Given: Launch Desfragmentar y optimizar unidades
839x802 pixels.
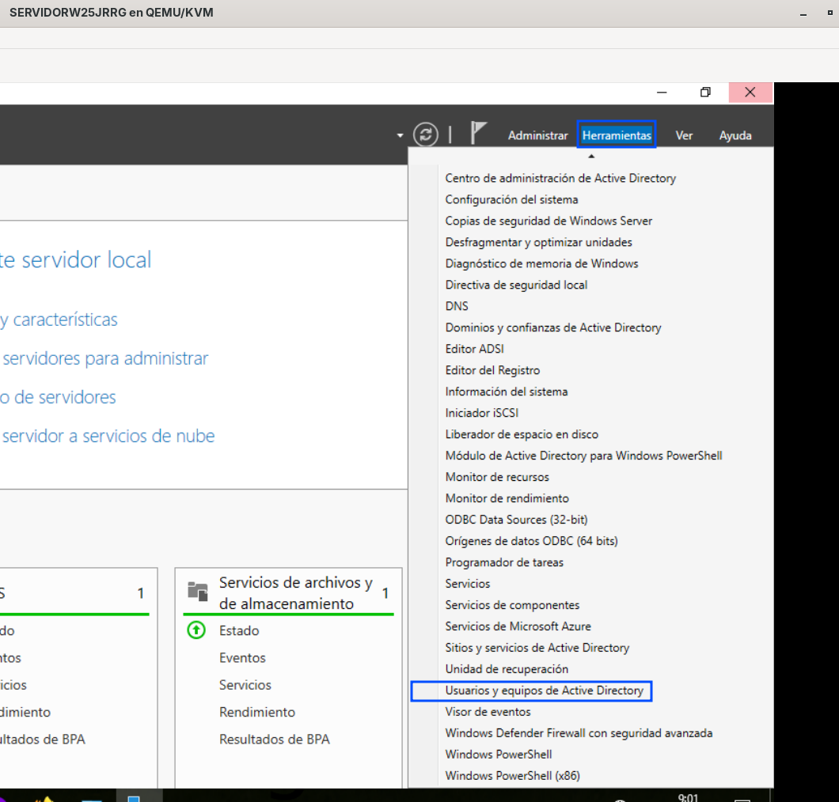Looking at the screenshot, I should [x=538, y=242].
